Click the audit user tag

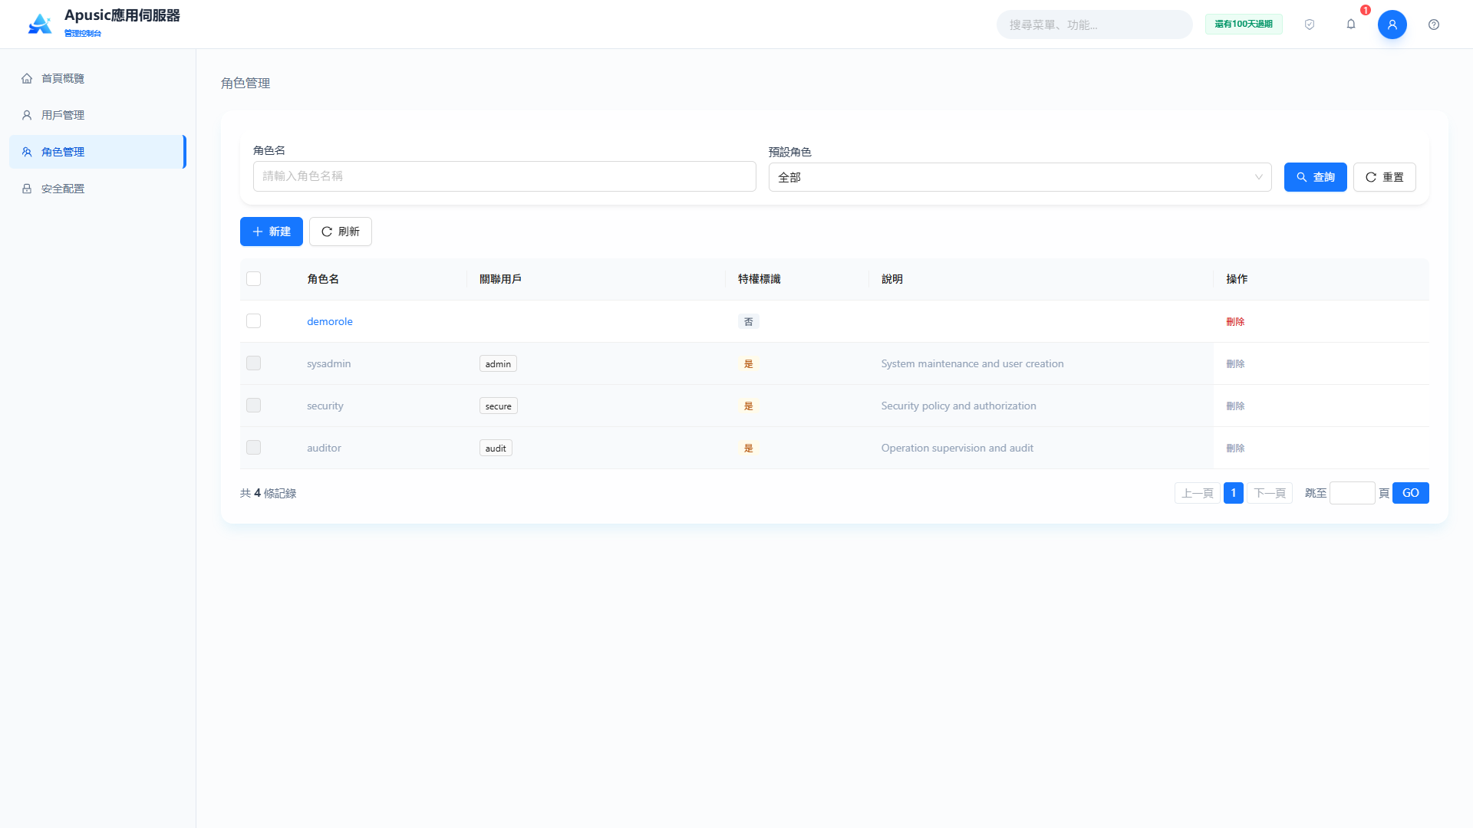coord(496,448)
